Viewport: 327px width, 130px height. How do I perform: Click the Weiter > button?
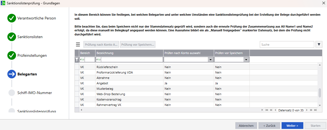coord(292,126)
